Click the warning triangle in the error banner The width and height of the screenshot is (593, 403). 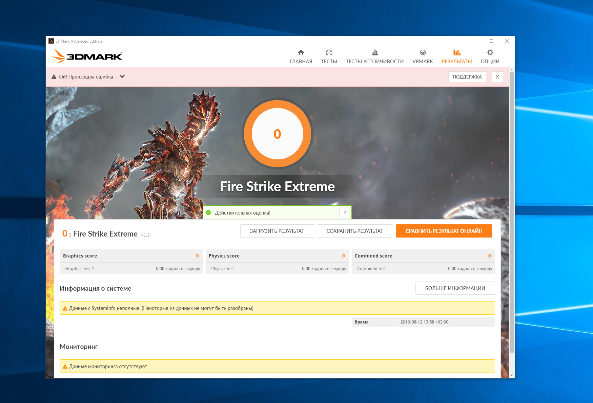(x=54, y=77)
